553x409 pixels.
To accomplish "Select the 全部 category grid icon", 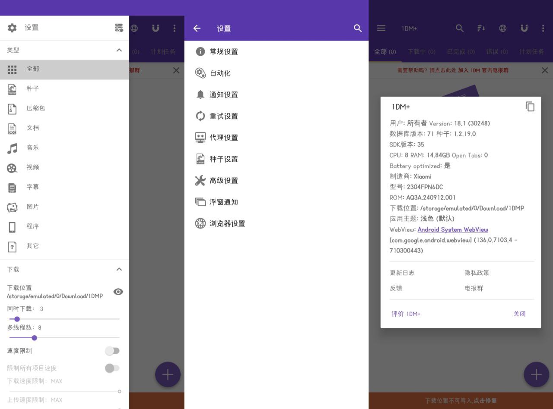I will pos(12,69).
